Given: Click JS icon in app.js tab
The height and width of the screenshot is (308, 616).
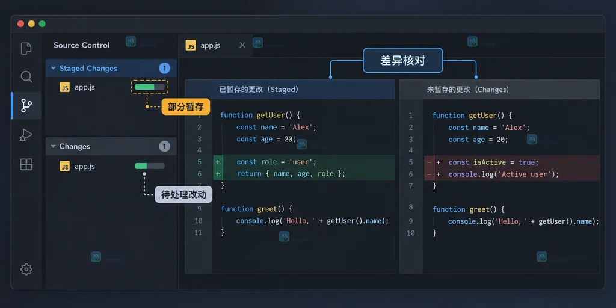Looking at the screenshot, I should click(x=191, y=46).
